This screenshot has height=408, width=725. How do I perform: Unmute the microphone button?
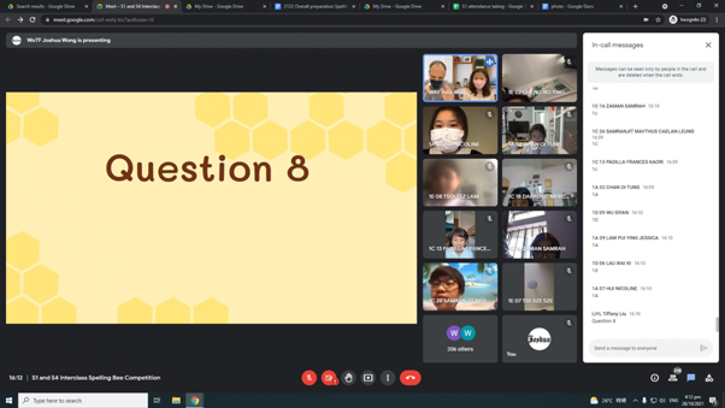[x=309, y=378]
